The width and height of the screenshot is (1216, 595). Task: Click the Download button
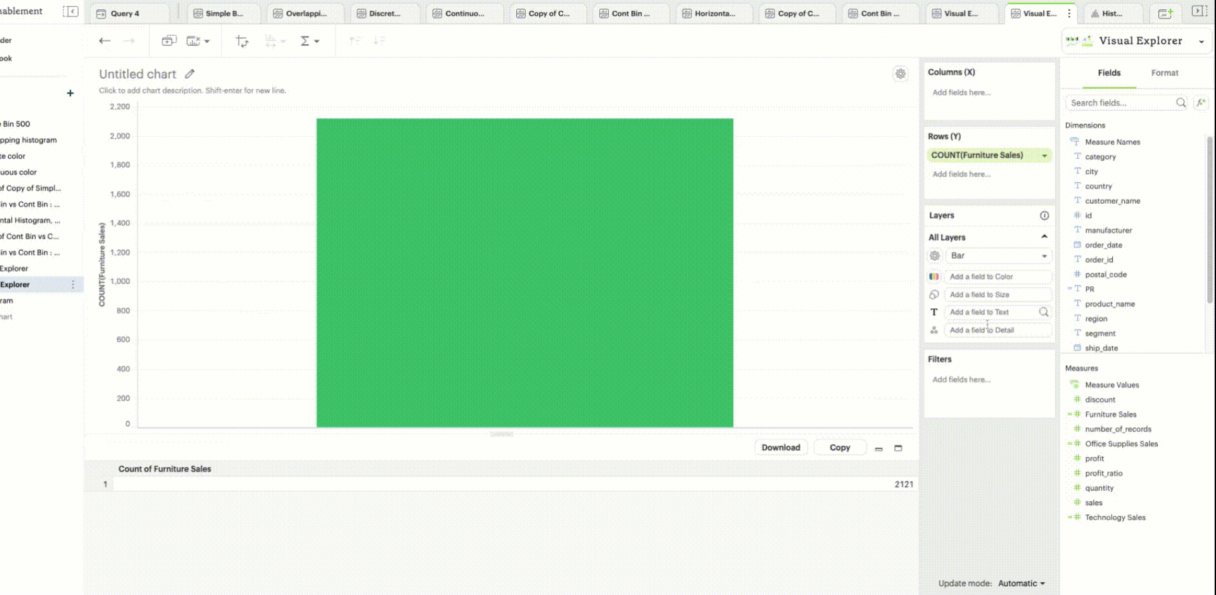(780, 448)
